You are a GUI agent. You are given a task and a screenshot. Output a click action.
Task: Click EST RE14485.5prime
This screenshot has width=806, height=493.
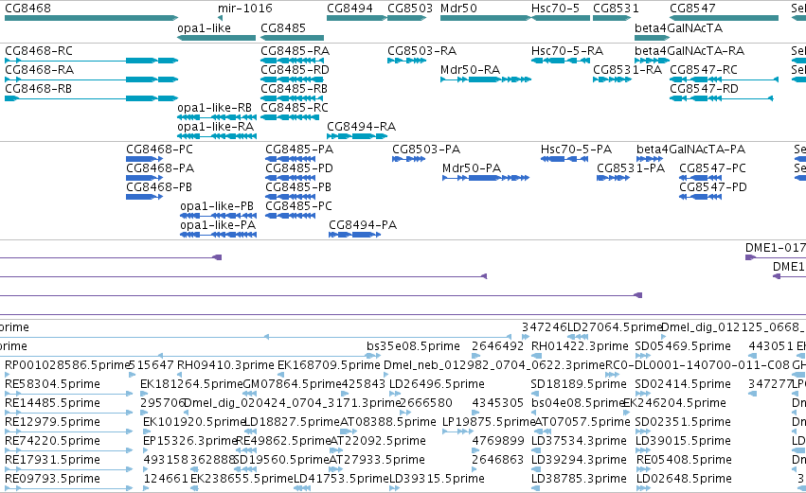(52, 403)
